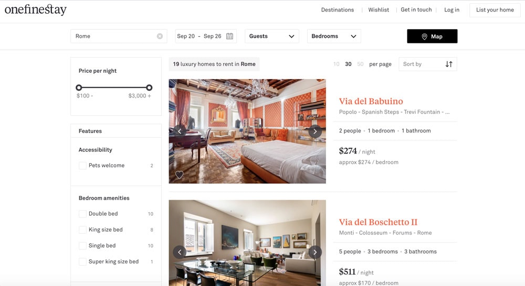
Task: Go to onefinestay home logo
Action: coord(36,9)
